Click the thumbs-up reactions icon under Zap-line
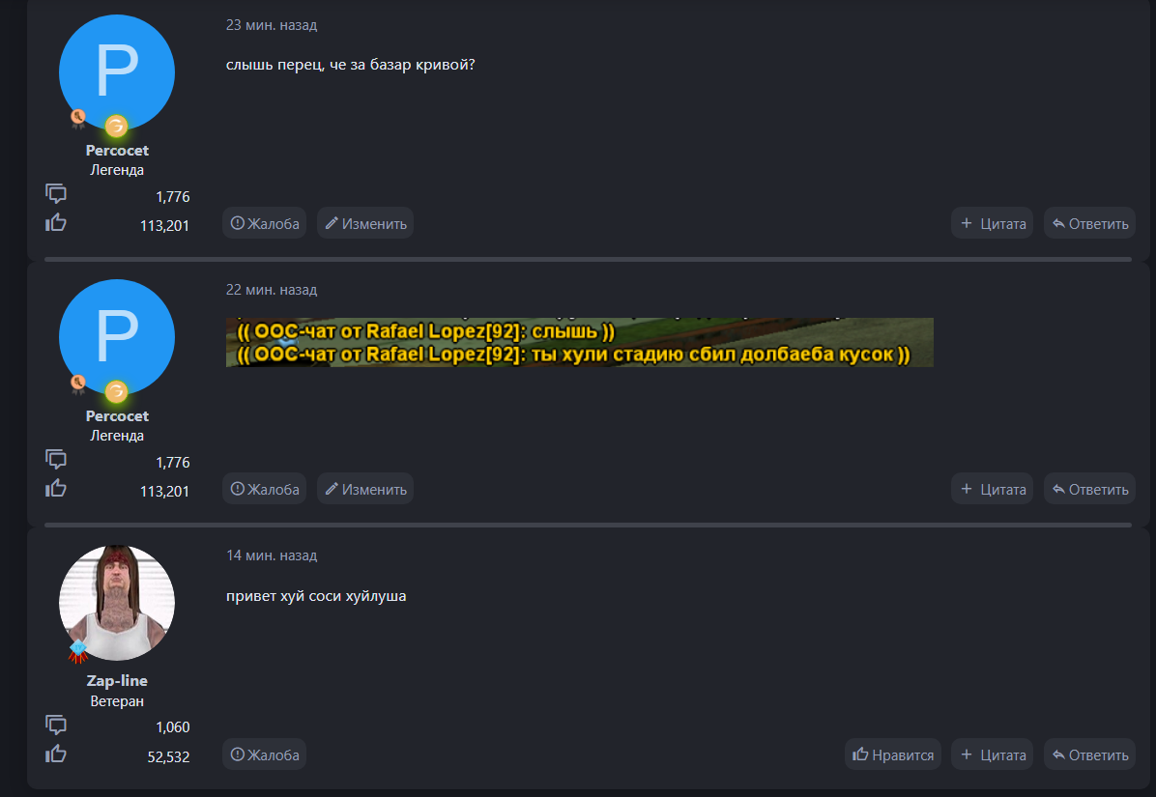 (56, 754)
